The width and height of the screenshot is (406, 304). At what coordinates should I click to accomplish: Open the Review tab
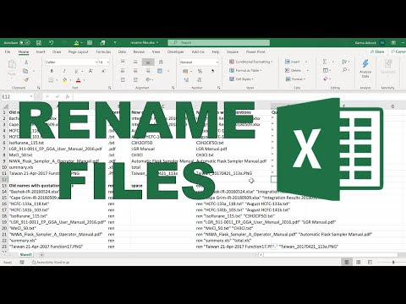[x=139, y=52]
